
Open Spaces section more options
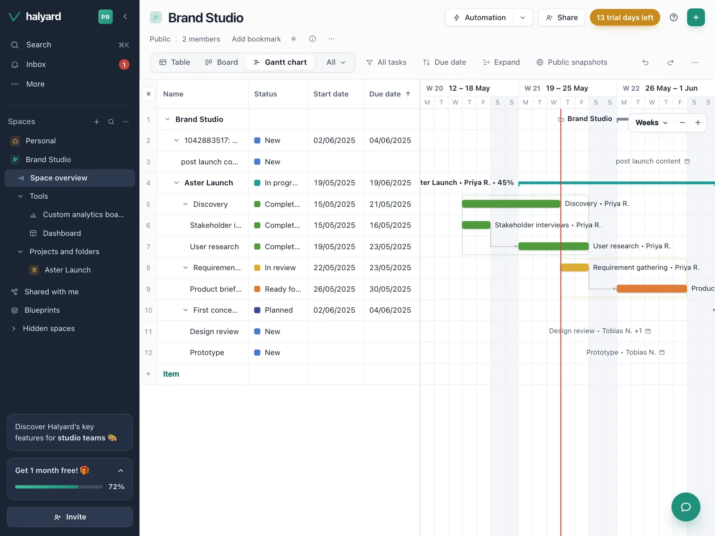[x=126, y=121]
